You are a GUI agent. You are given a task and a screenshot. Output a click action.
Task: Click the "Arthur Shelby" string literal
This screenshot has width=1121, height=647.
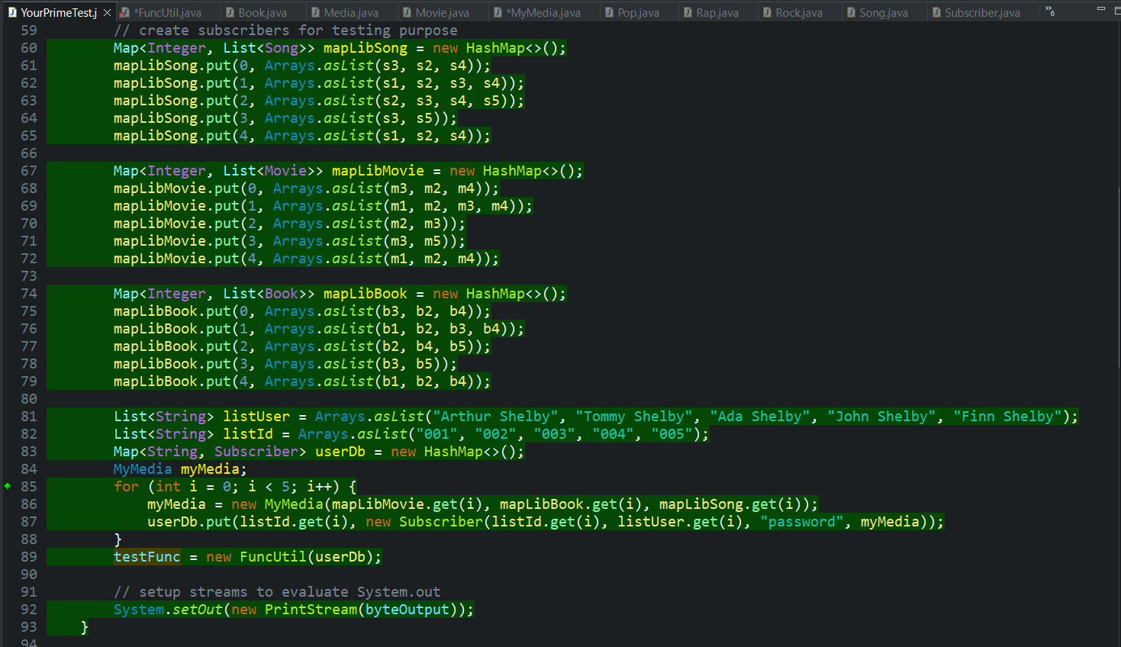[495, 417]
